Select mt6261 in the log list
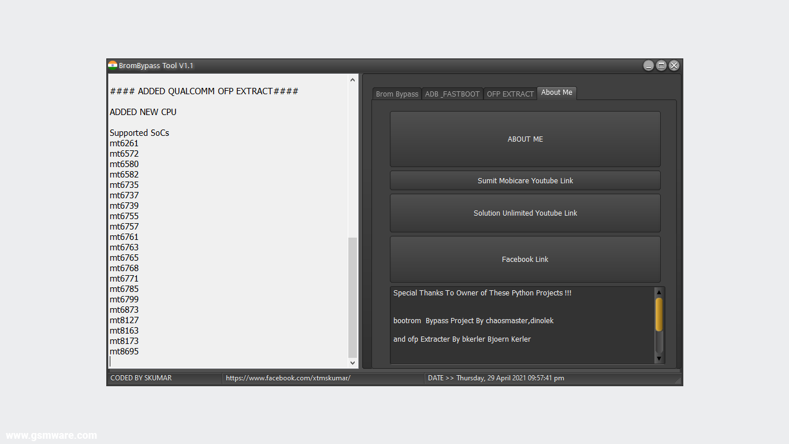Viewport: 789px width, 444px height. [124, 143]
